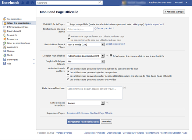Uncheck users can add photos

click(68, 72)
